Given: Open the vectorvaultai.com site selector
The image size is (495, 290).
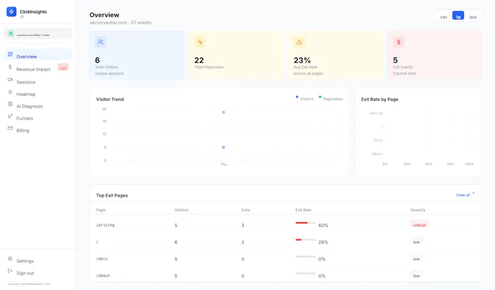Looking at the screenshot, I should 38,34.
